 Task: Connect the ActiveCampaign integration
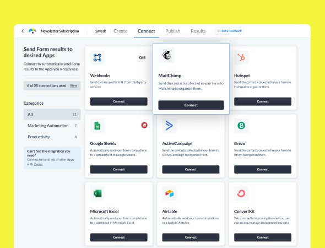[x=191, y=169]
